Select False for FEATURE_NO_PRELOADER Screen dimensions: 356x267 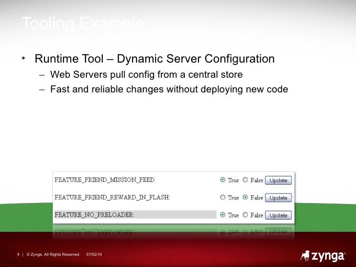tap(245, 215)
